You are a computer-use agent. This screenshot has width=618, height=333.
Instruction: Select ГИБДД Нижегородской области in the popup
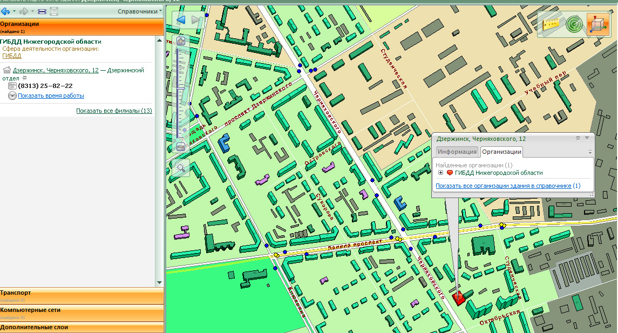(x=499, y=173)
